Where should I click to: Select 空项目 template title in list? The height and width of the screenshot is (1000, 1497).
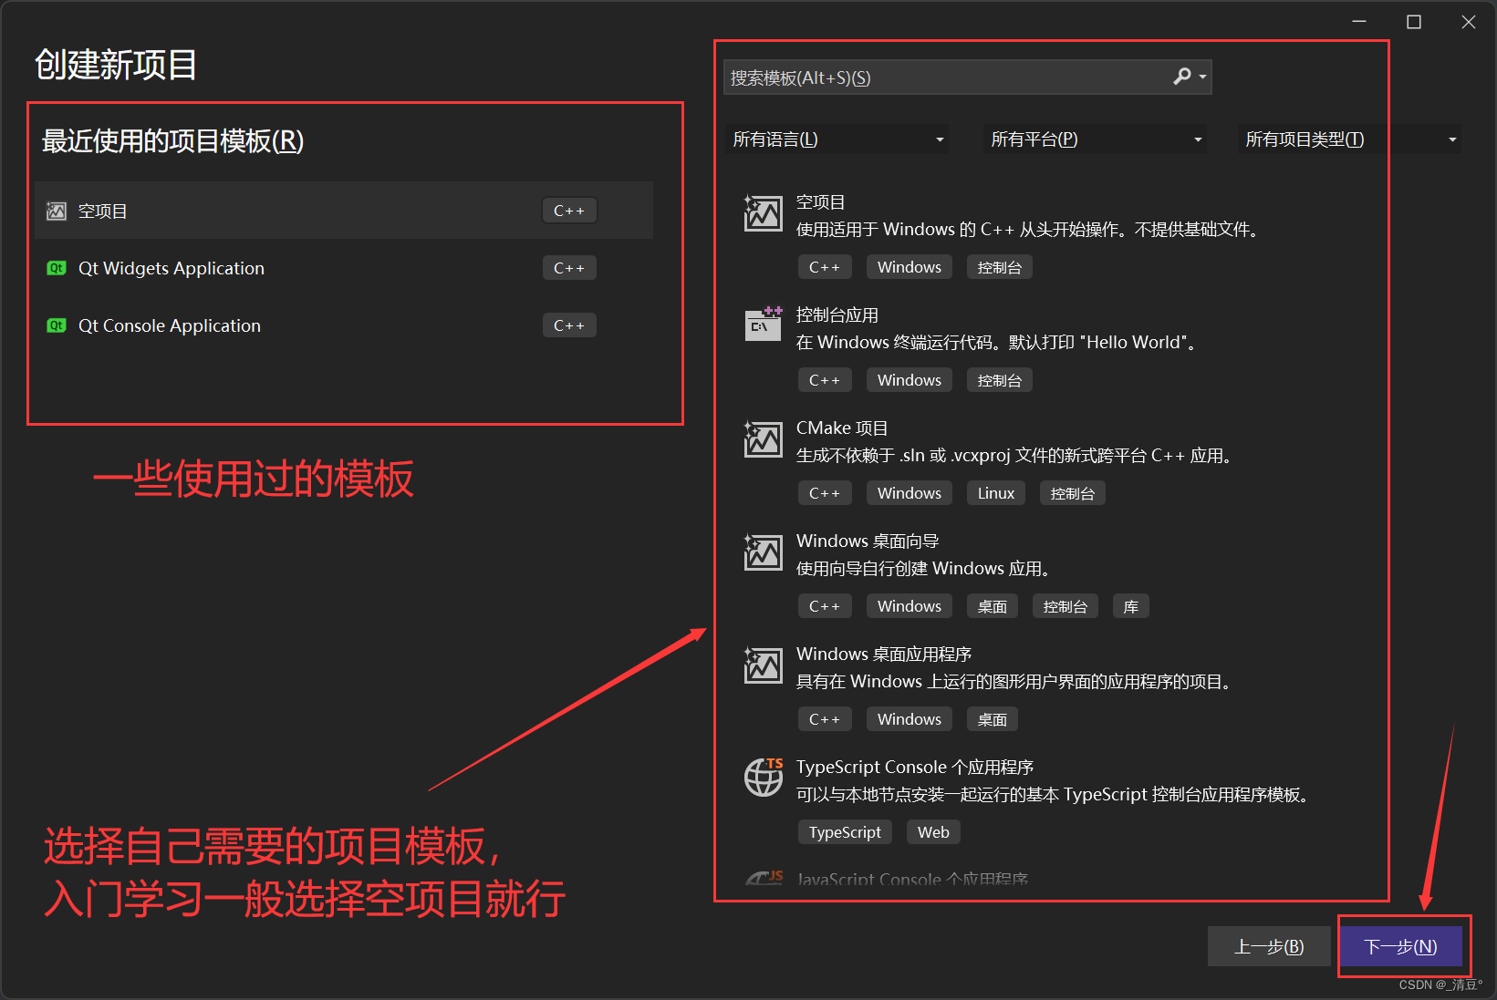pyautogui.click(x=821, y=202)
